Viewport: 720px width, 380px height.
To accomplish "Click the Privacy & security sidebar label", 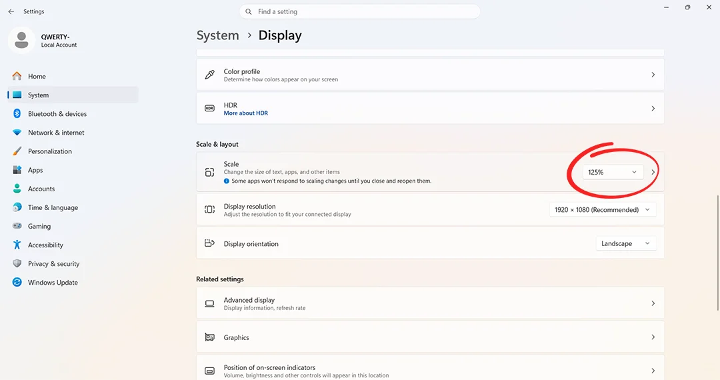I will (x=54, y=264).
